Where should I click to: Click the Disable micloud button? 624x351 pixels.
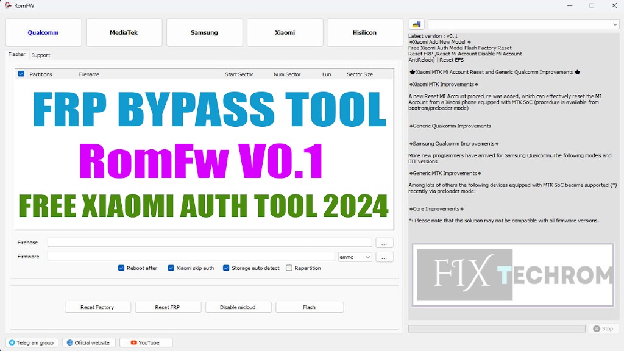point(238,307)
